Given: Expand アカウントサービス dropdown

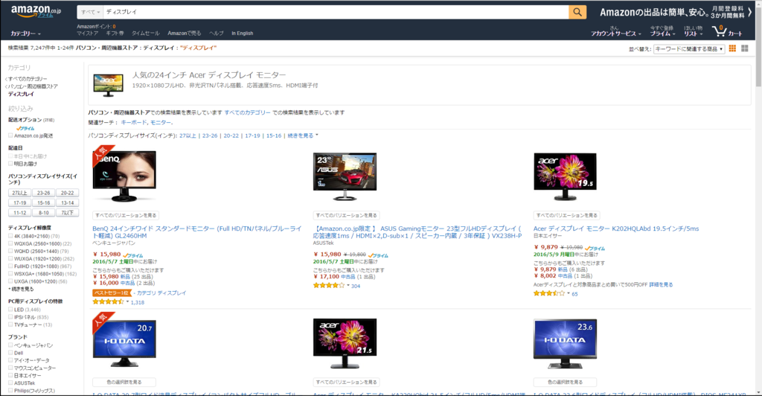Looking at the screenshot, I should click(x=615, y=33).
